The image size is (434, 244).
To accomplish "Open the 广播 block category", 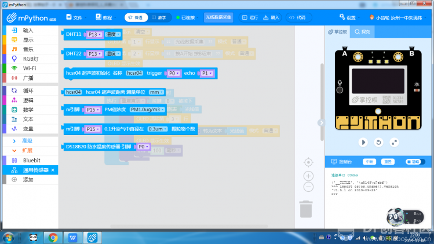I will pyautogui.click(x=31, y=78).
